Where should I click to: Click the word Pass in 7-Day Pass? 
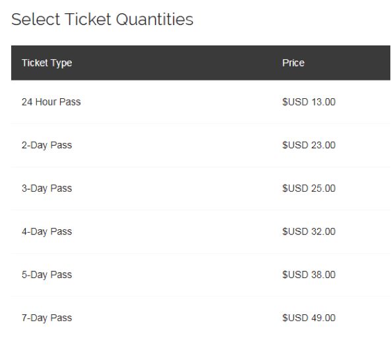coord(61,318)
